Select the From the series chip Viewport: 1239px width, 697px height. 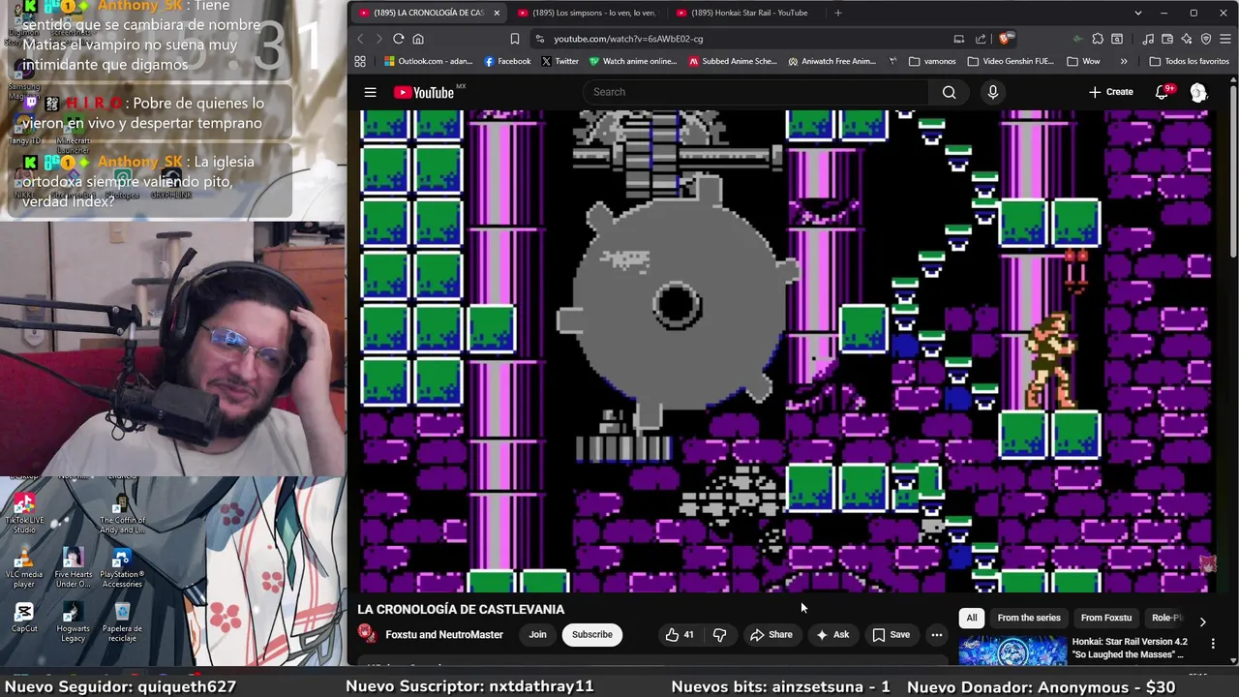(1029, 618)
